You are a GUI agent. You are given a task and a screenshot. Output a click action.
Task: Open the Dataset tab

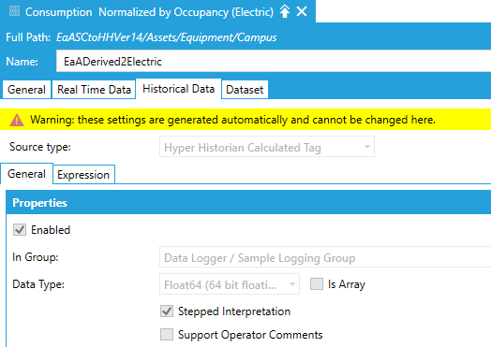[245, 90]
